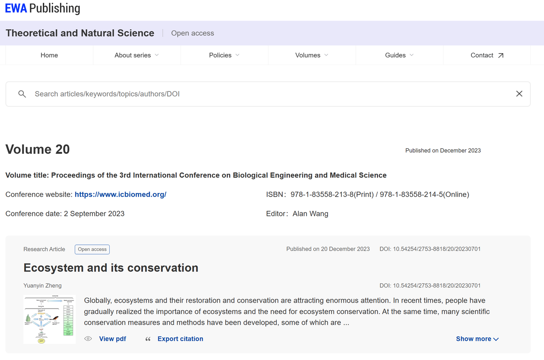Click the EWA Publishing logo
Screen dimensions: 544x360
coord(42,9)
